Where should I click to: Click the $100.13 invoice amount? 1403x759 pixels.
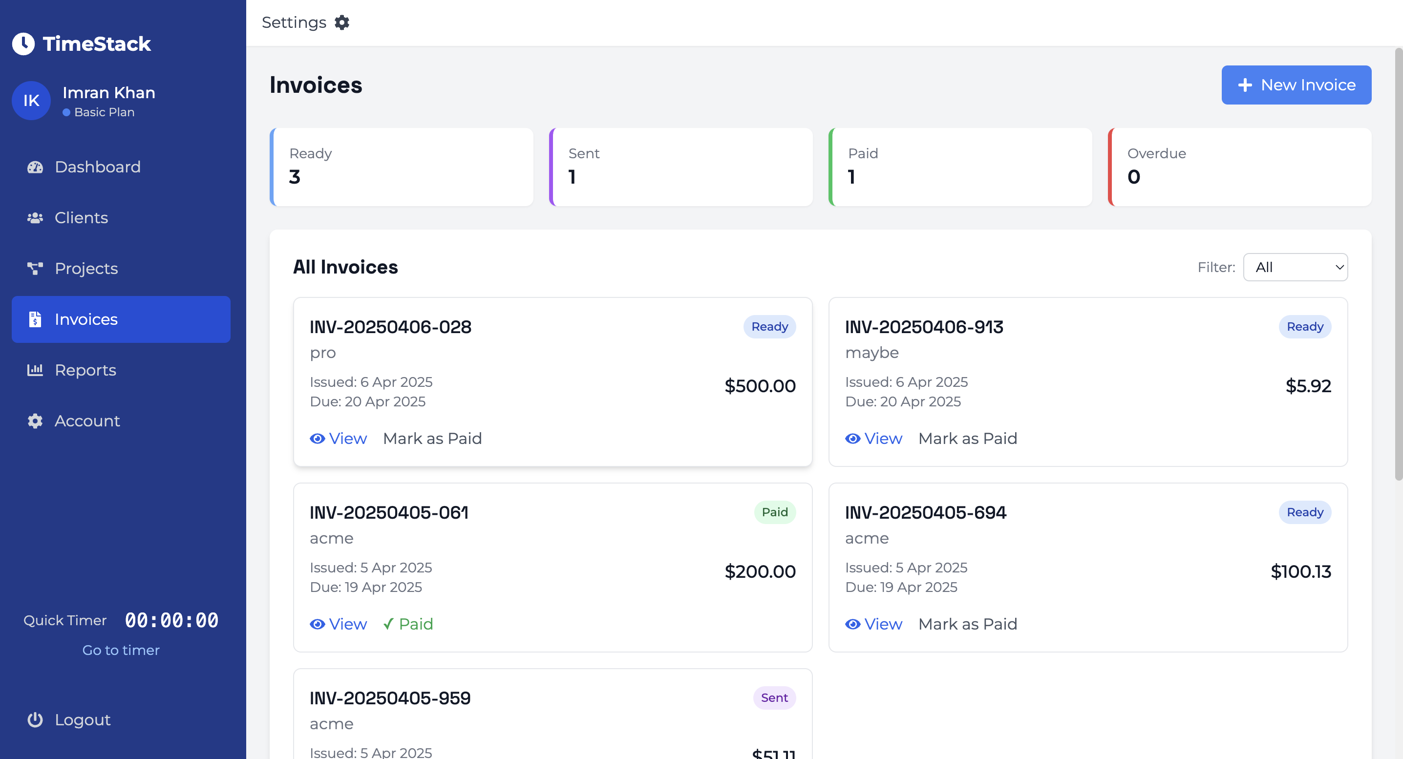(x=1300, y=572)
